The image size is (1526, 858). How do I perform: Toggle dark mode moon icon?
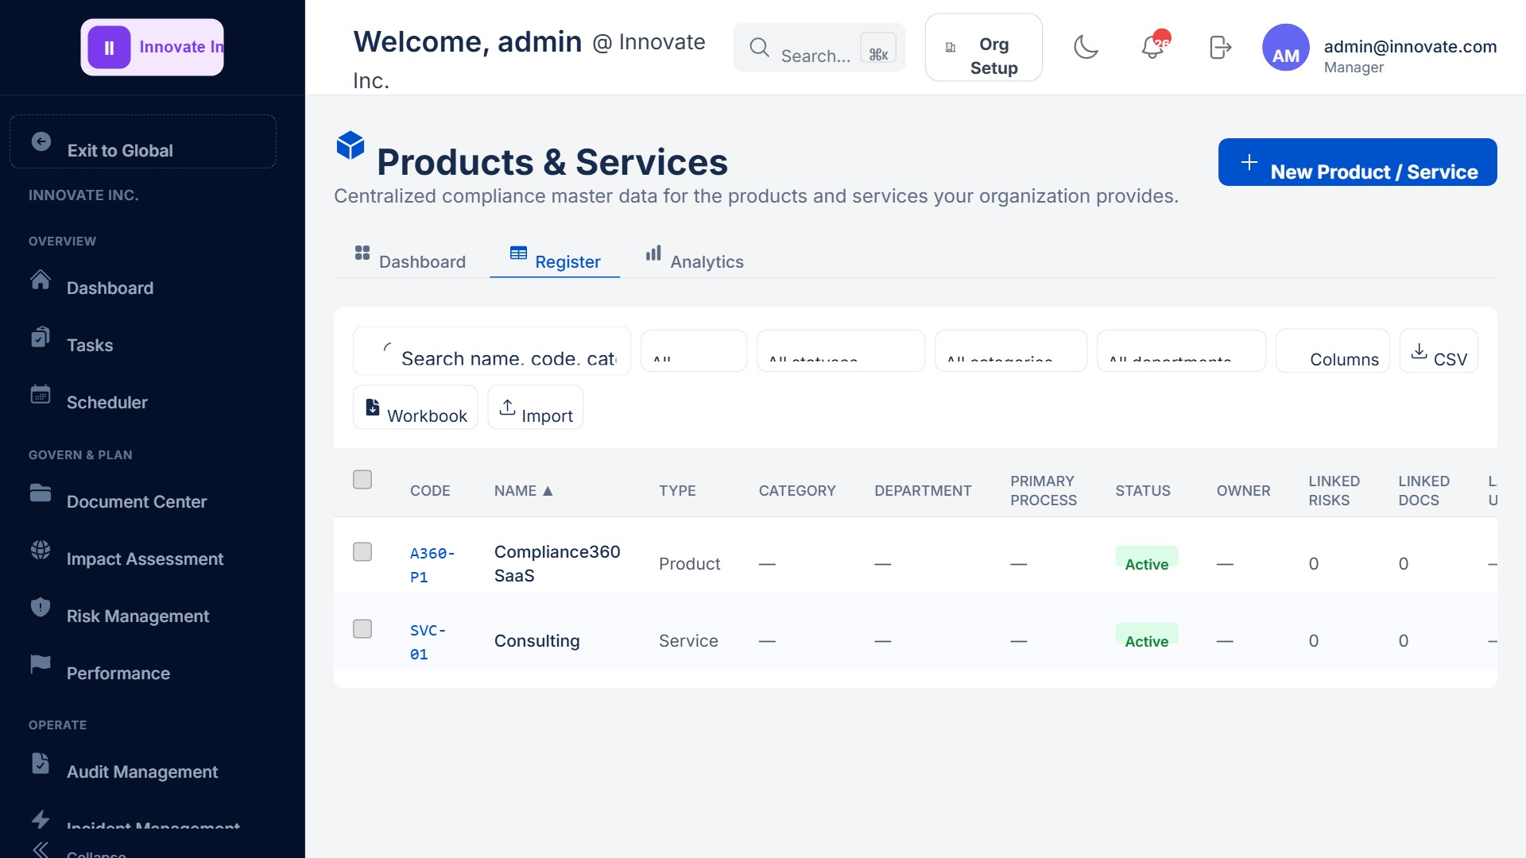point(1086,47)
